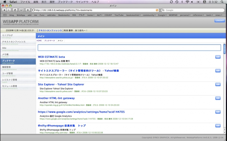Open the Safari menu
227x141 pixels.
pos(13,2)
